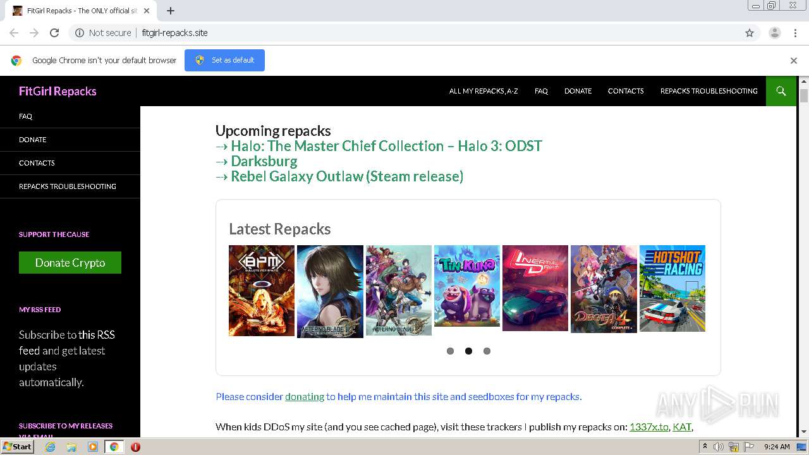The image size is (809, 455).
Task: Show hidden tray icons arrow
Action: click(x=705, y=446)
